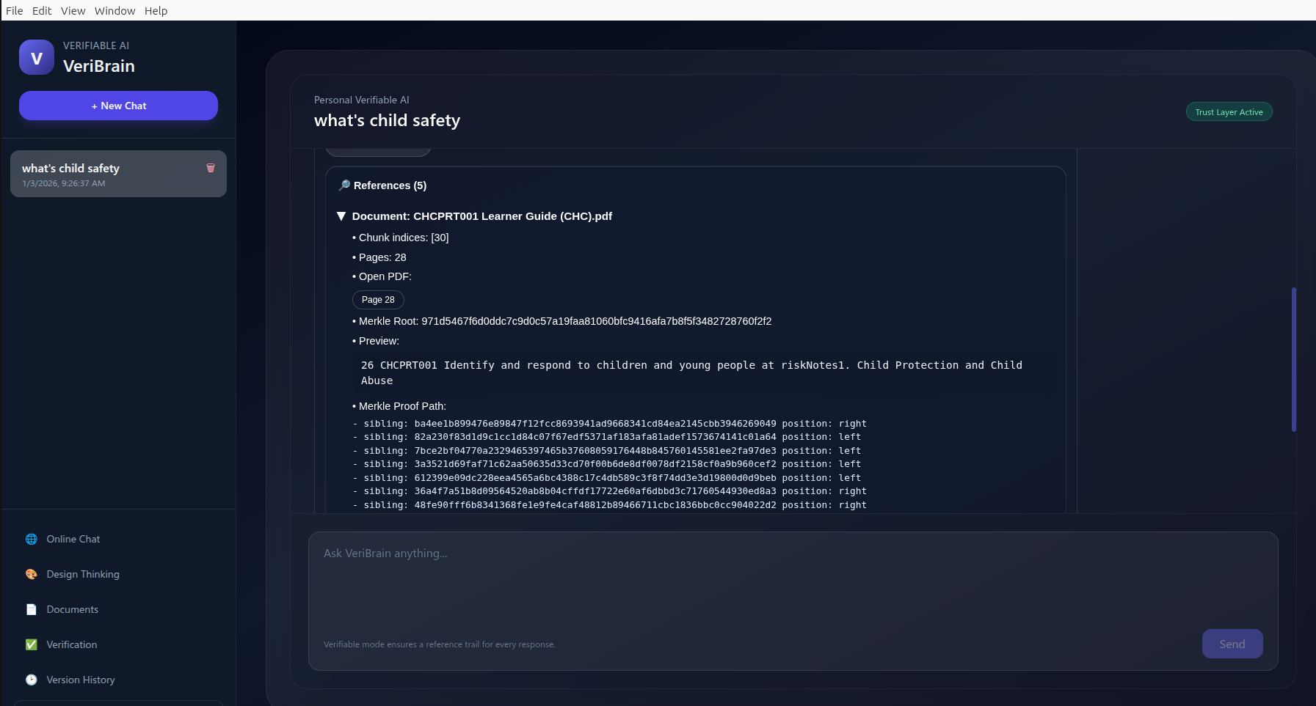Open the Window menu

(114, 10)
